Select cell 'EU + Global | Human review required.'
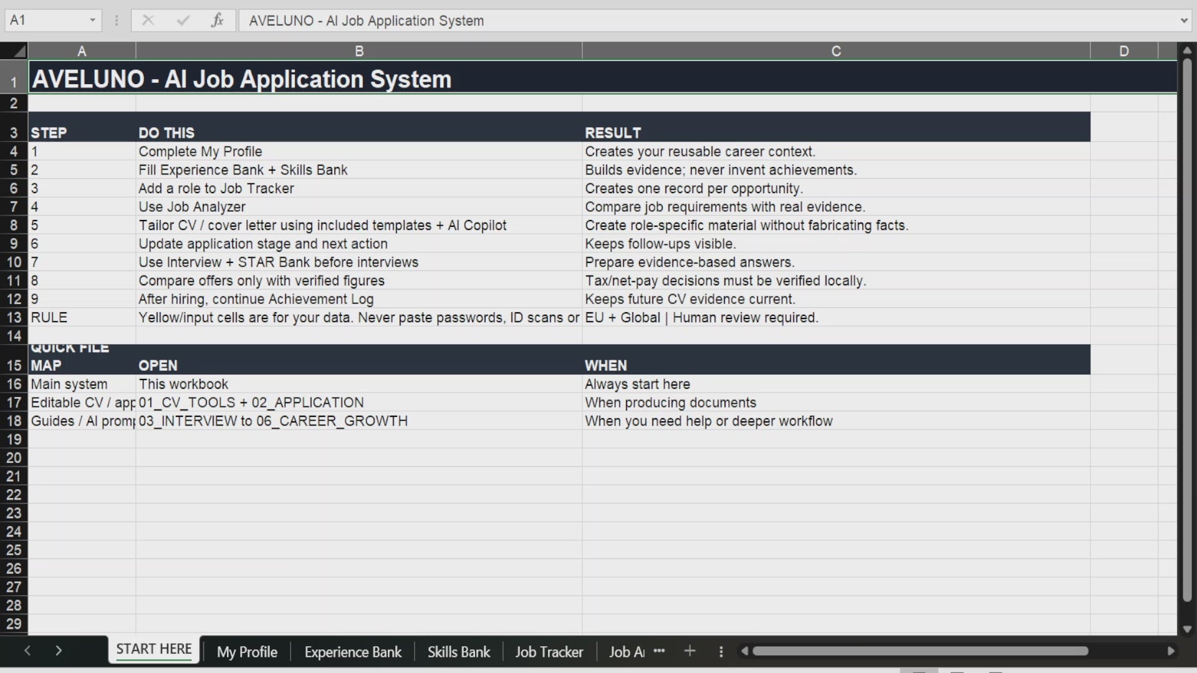 (x=836, y=317)
